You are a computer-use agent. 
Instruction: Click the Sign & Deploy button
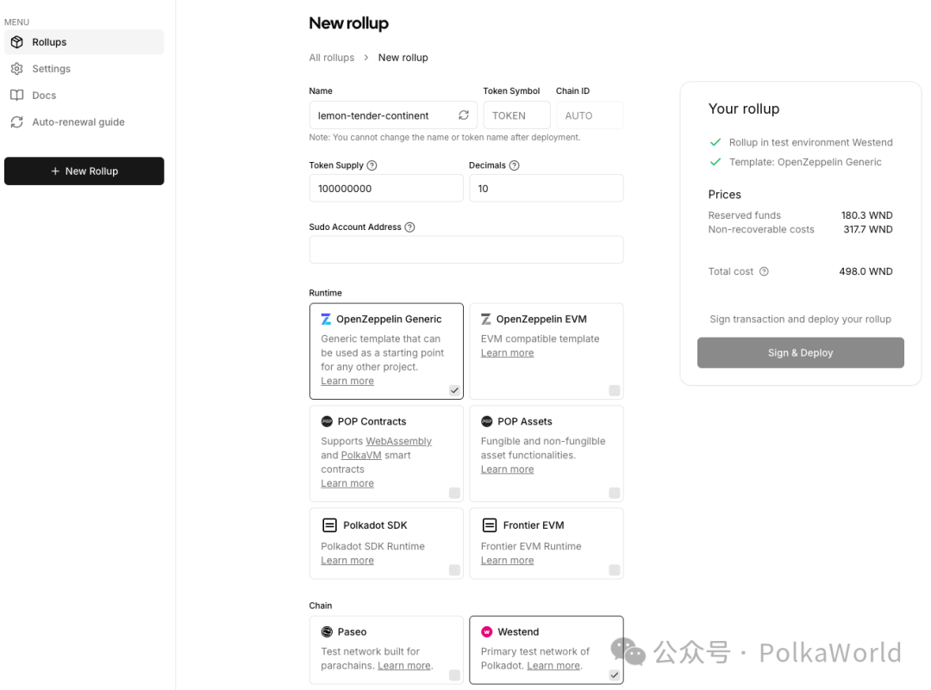tap(800, 352)
